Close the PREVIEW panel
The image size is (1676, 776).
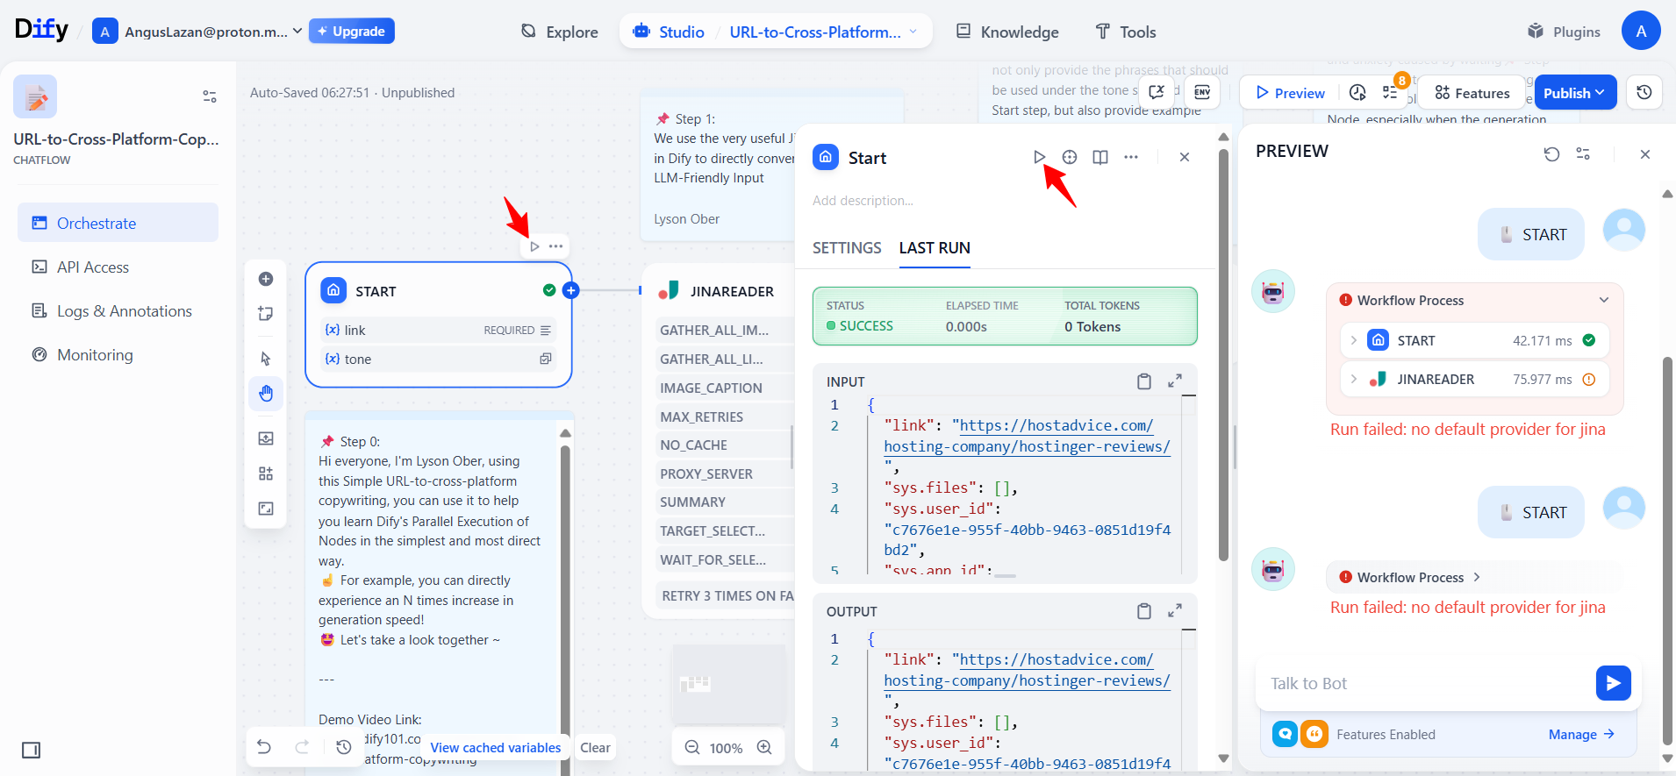[x=1645, y=153]
